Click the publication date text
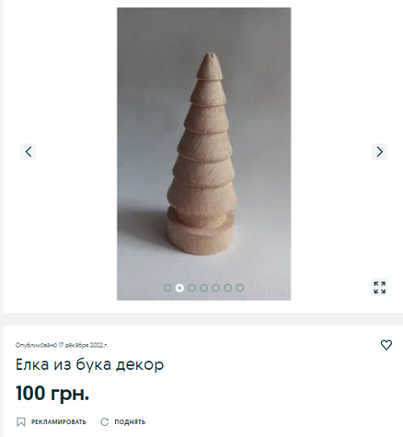Image resolution: width=403 pixels, height=437 pixels. tap(62, 345)
